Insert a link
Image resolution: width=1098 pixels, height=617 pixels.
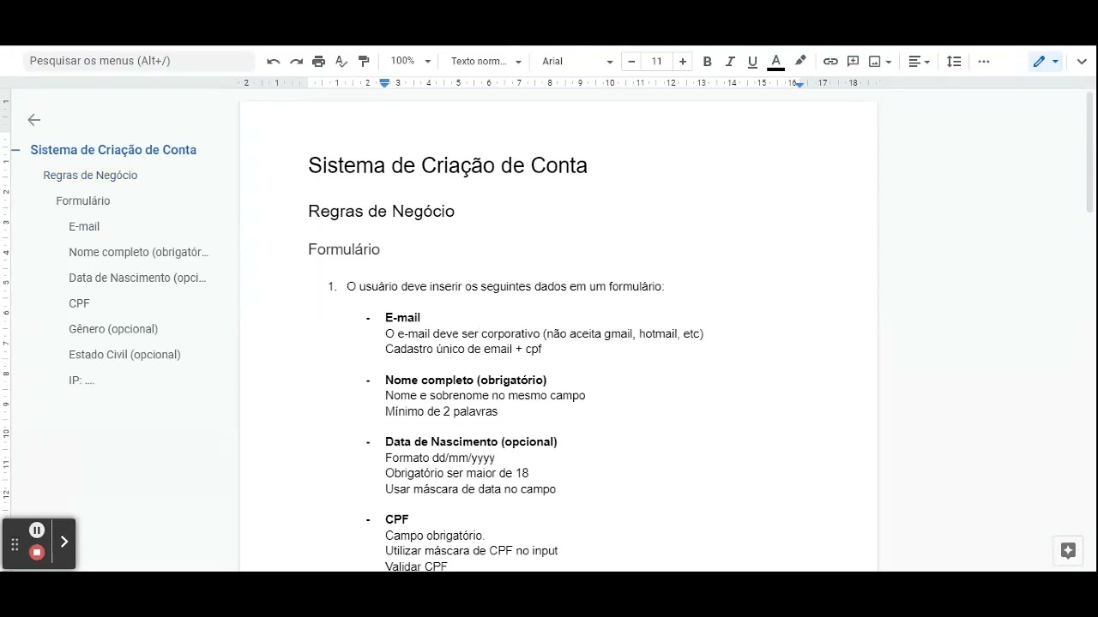[x=830, y=61]
